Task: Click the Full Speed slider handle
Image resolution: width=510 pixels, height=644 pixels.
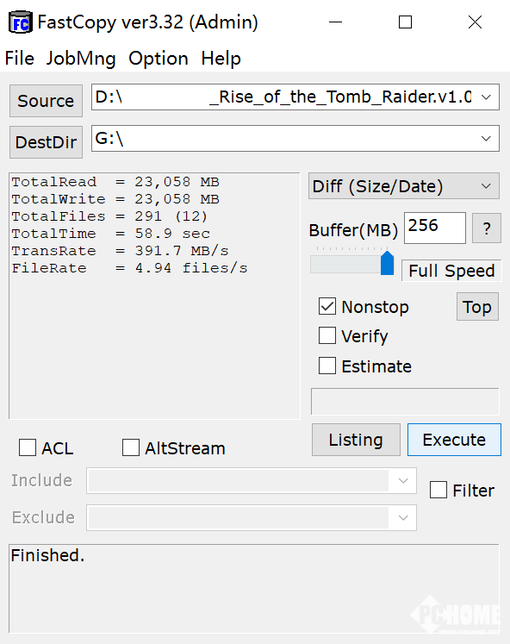Action: (x=387, y=263)
